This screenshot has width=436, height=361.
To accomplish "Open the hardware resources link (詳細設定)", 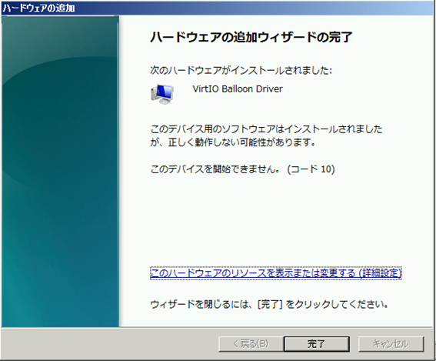I will click(x=275, y=272).
